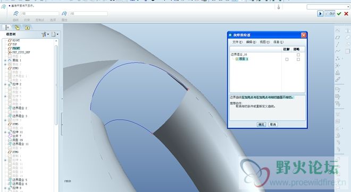Select 边界混合 11 in the model tree
The width and height of the screenshot is (351, 192).
click(20, 144)
